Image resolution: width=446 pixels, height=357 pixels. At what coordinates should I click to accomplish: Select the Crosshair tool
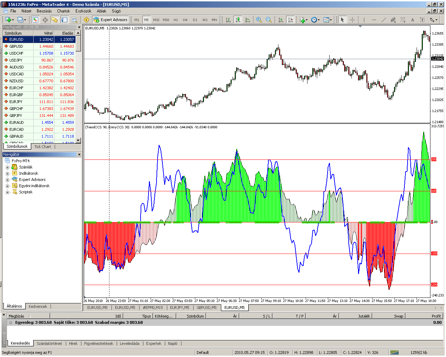click(352, 20)
